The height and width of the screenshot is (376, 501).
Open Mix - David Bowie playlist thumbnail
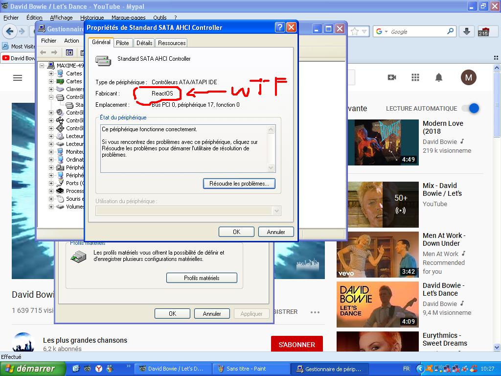tap(383, 205)
